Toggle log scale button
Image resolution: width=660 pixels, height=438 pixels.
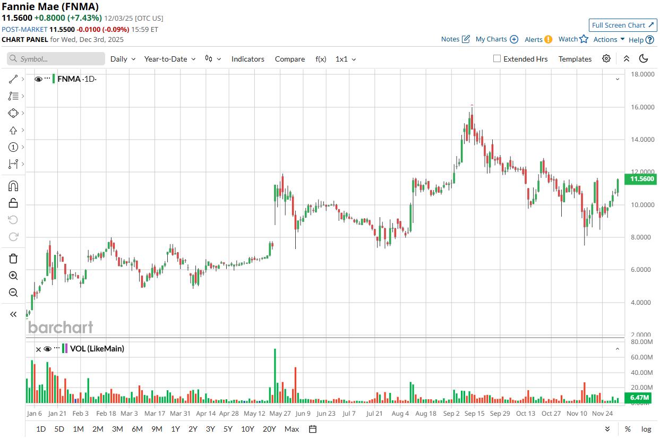[646, 429]
